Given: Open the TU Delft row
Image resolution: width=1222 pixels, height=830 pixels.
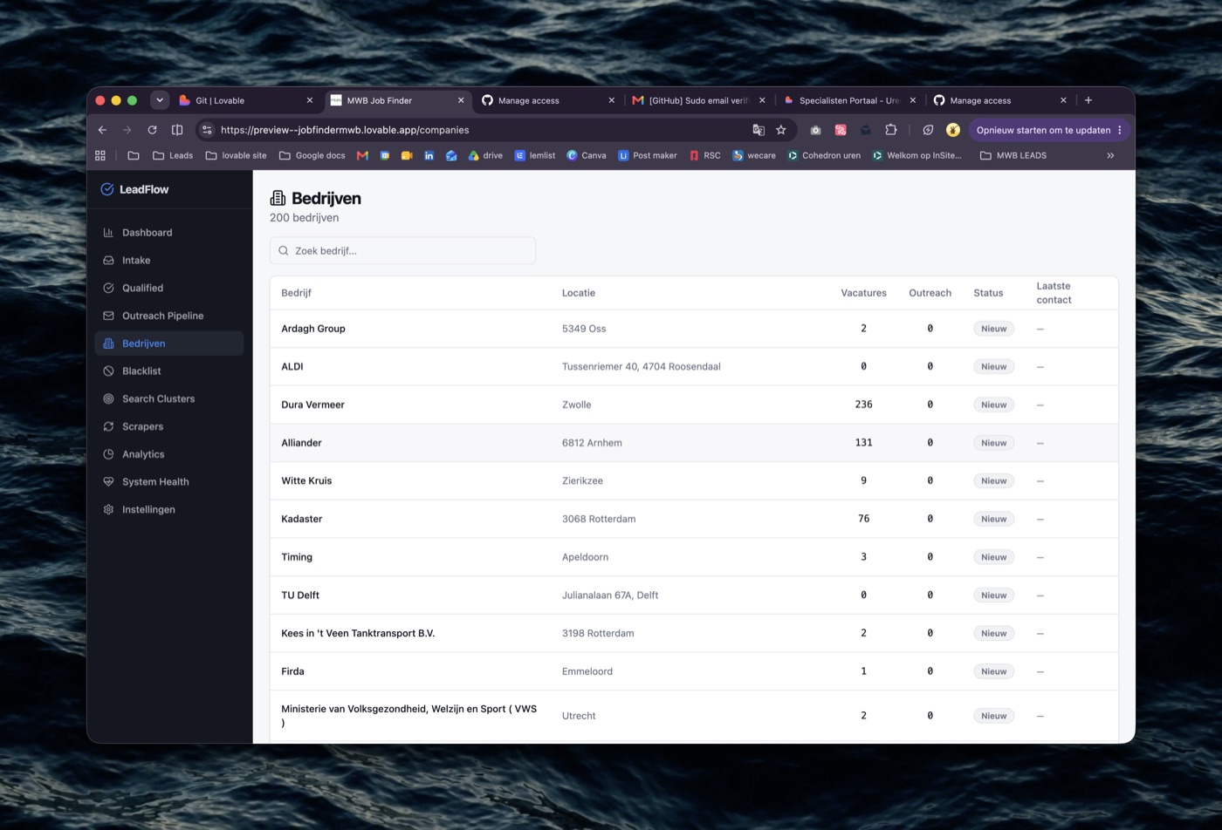Looking at the screenshot, I should click(694, 595).
